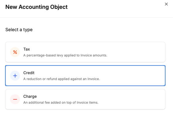173x114 pixels.
Task: Close the New Accounting Object dialog
Action: point(166,4)
